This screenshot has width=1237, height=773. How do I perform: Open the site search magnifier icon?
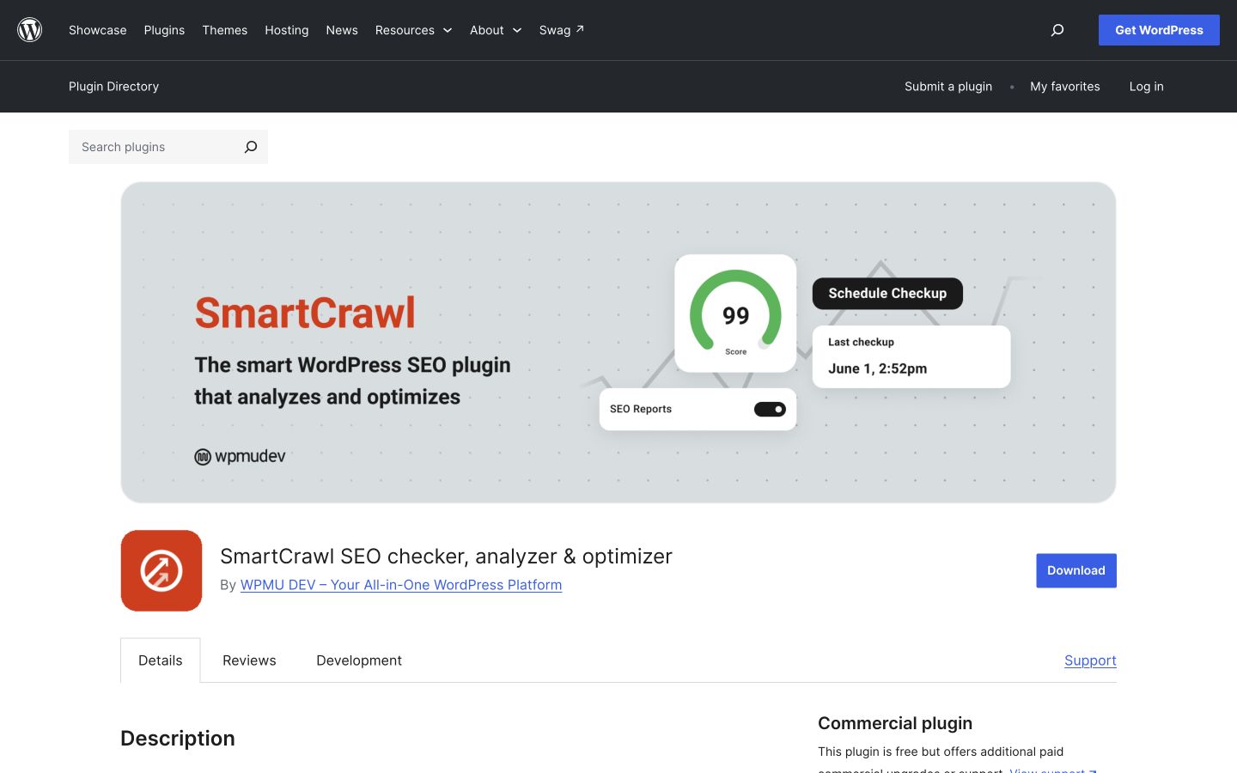(1057, 30)
